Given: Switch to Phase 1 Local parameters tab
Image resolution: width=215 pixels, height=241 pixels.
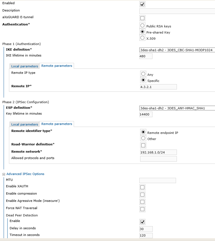Looking at the screenshot, I should [x=24, y=66].
